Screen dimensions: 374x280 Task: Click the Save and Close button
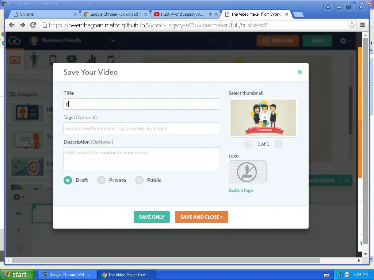[202, 217]
